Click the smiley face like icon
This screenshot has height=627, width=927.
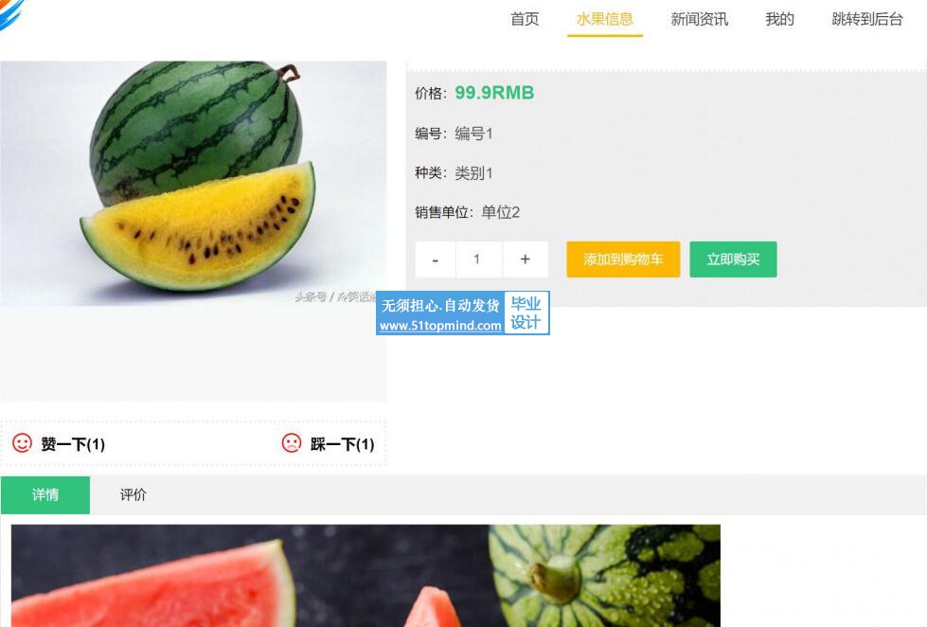point(23,443)
